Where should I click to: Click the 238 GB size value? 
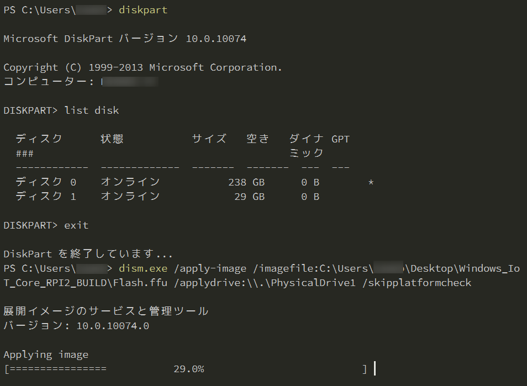(x=246, y=182)
